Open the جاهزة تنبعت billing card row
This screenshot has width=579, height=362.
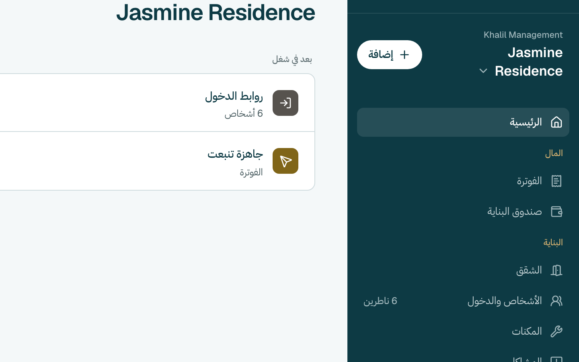click(x=157, y=161)
